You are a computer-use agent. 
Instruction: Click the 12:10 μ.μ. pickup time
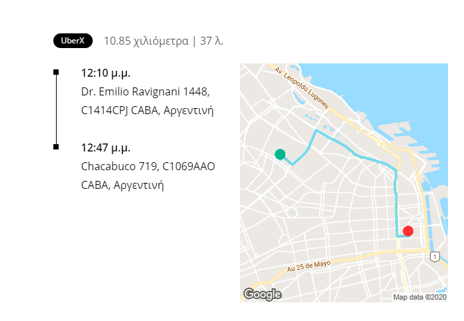[105, 73]
